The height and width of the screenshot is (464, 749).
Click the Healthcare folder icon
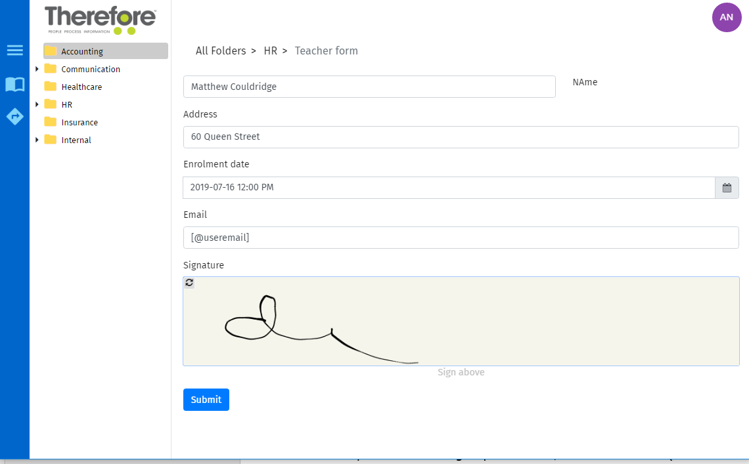click(51, 87)
